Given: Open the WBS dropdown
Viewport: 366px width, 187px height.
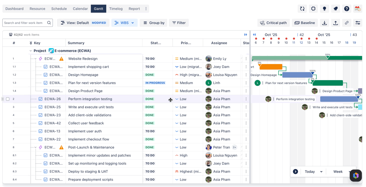Looking at the screenshot, I should [x=124, y=23].
